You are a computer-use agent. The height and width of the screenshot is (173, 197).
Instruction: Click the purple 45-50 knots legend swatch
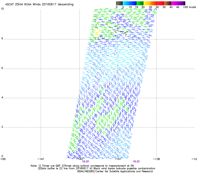pos(182,3)
